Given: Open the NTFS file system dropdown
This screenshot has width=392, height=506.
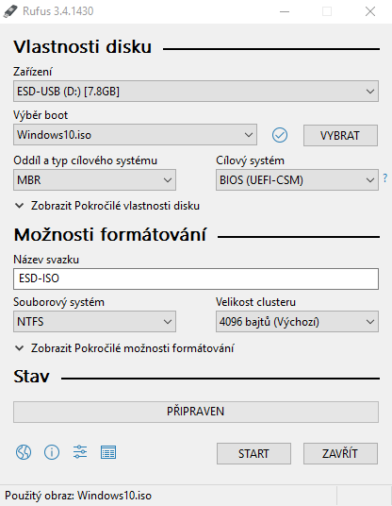Looking at the screenshot, I should (x=94, y=321).
